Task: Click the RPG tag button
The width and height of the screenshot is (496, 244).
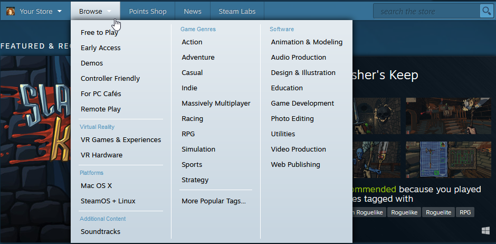Action: 465,212
